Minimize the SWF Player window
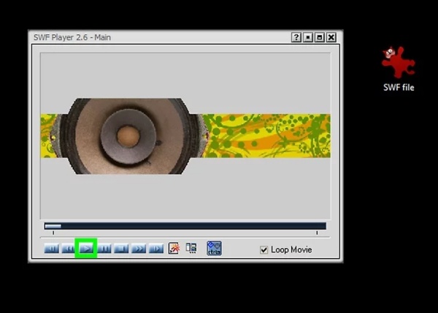Viewport: 438px width, 313px height. tap(308, 37)
